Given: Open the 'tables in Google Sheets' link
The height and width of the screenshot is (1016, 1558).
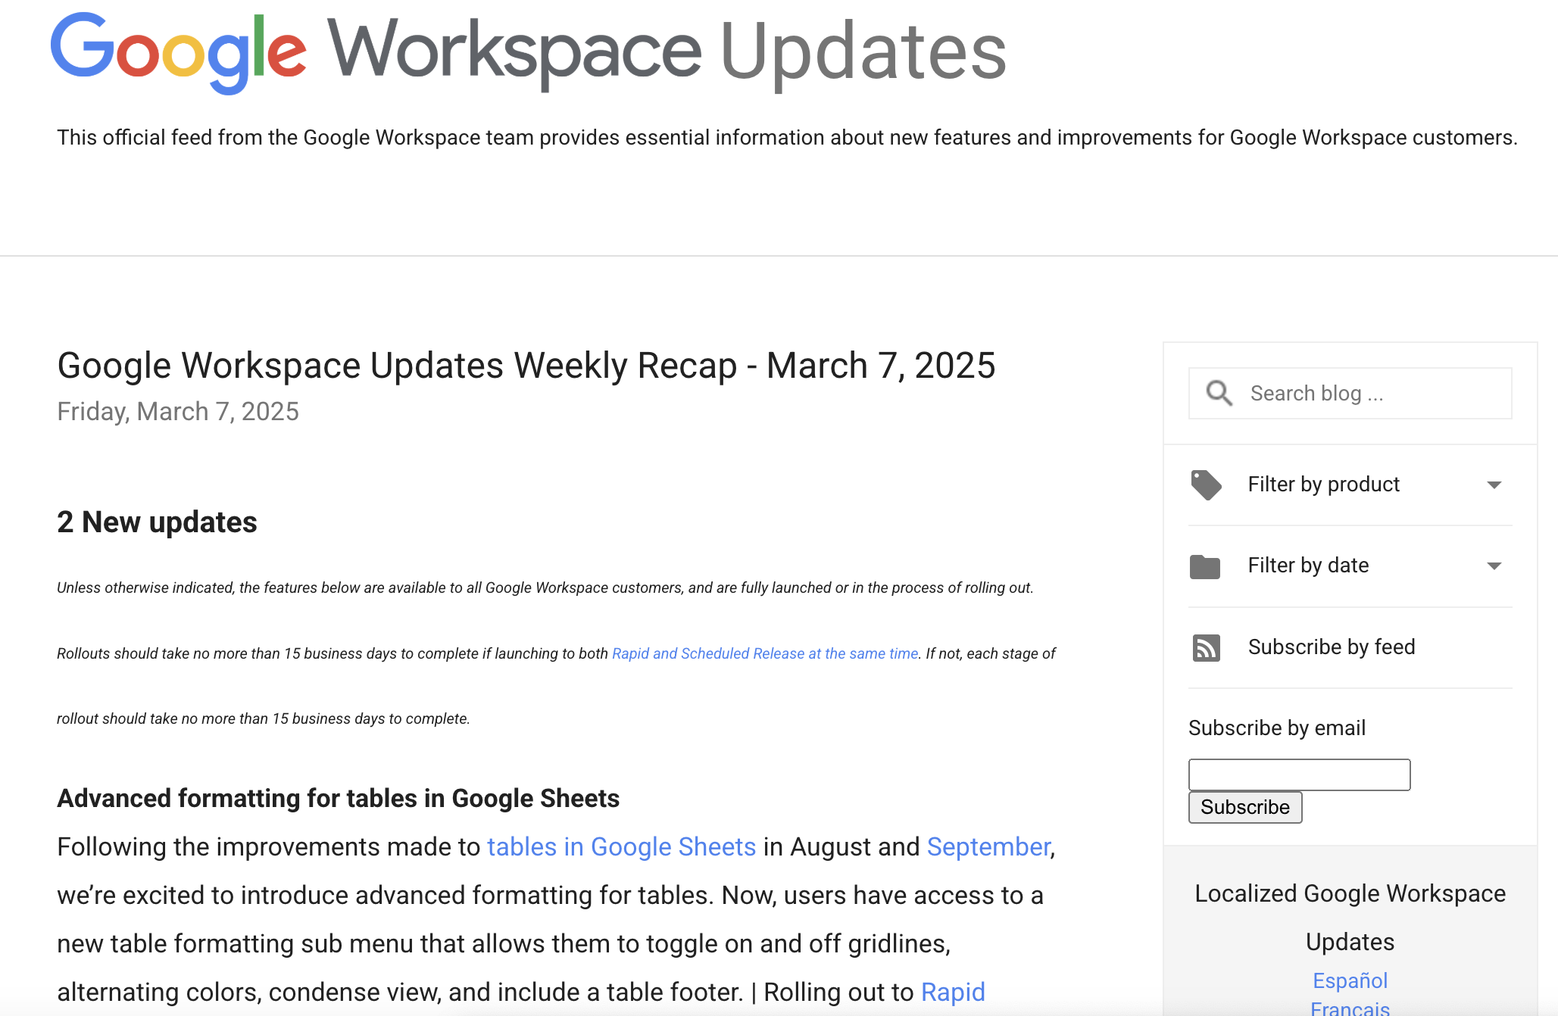Looking at the screenshot, I should click(x=621, y=846).
